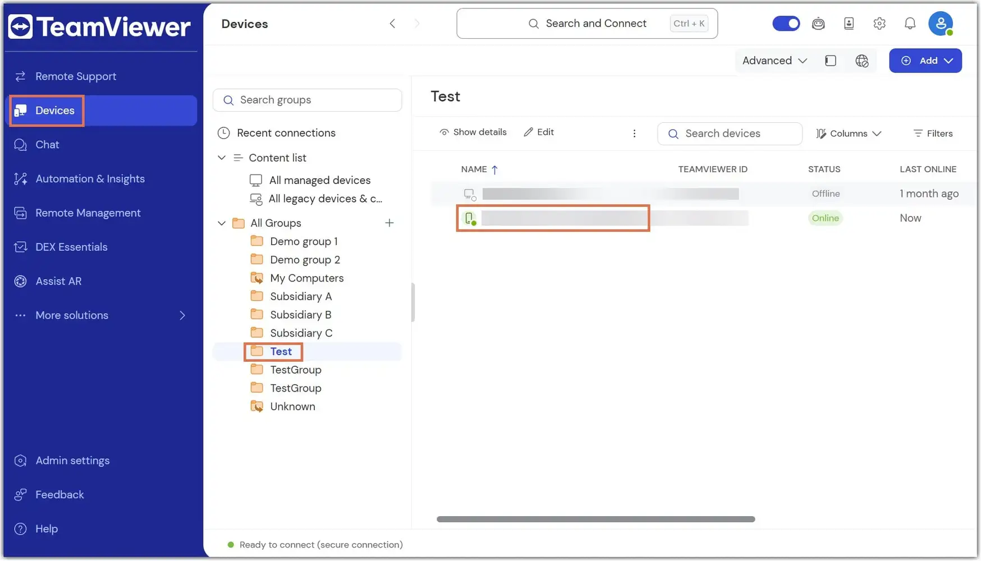Go forward with the right arrow
The image size is (981, 561).
tap(417, 24)
